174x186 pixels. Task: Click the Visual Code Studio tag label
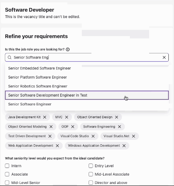[75, 136]
